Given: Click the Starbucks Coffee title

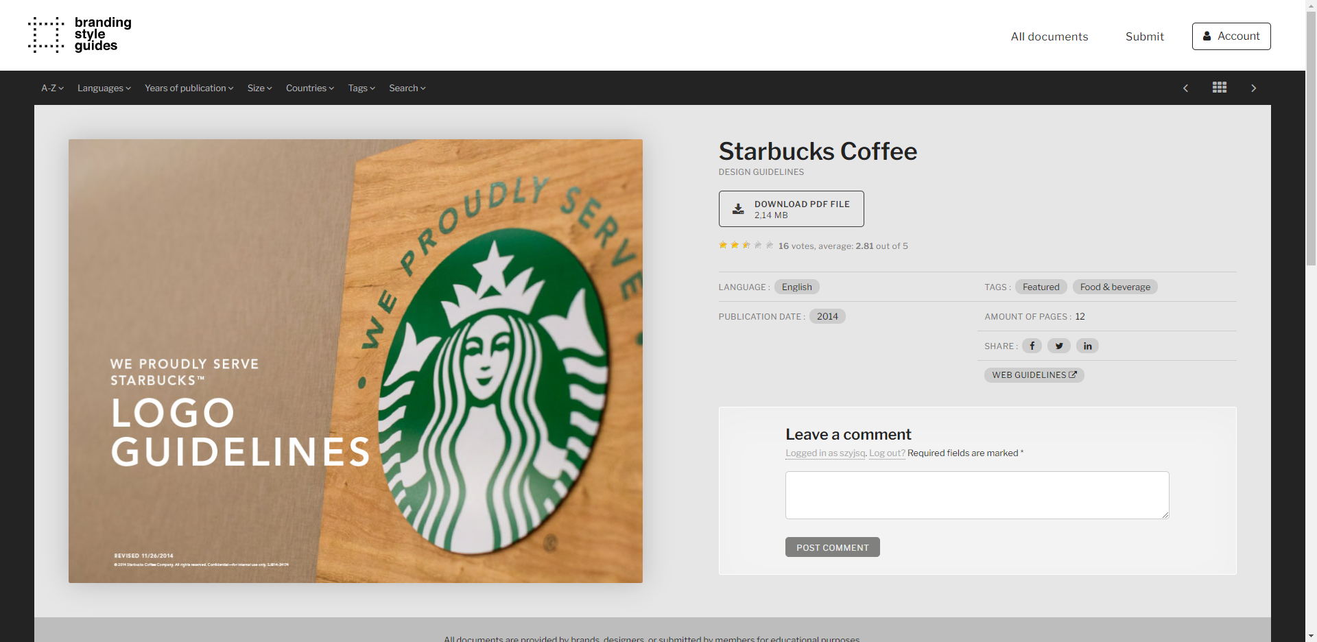Looking at the screenshot, I should coord(818,151).
